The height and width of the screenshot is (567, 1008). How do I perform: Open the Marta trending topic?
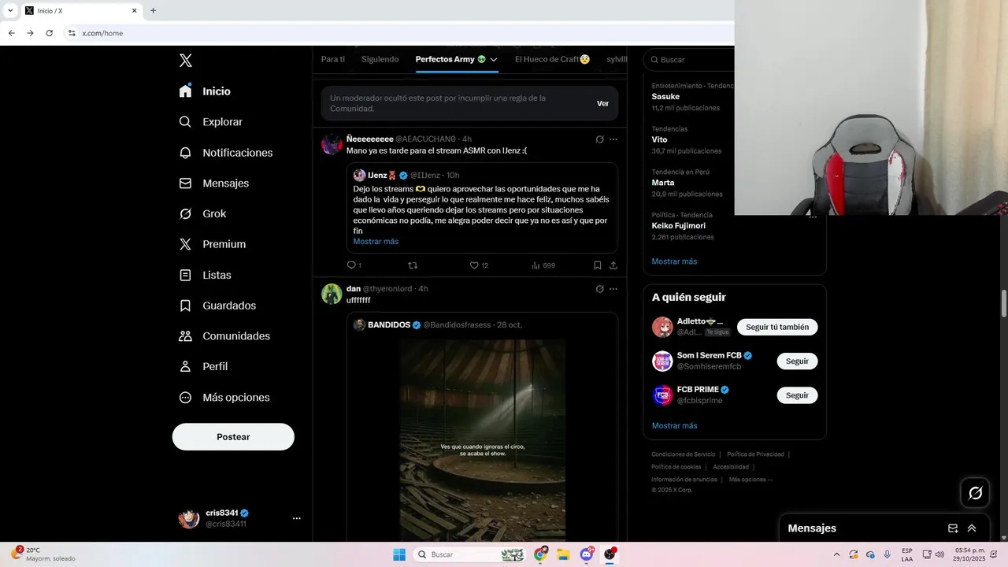pos(662,183)
